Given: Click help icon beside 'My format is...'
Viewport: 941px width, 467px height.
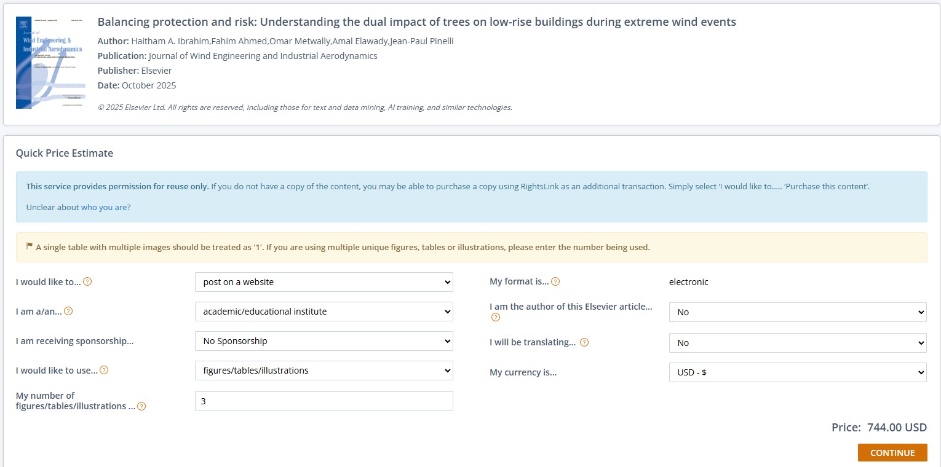Looking at the screenshot, I should (x=555, y=281).
